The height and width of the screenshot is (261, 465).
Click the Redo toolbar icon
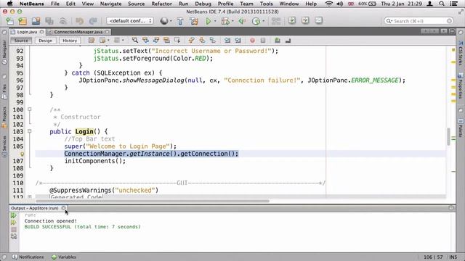point(93,21)
